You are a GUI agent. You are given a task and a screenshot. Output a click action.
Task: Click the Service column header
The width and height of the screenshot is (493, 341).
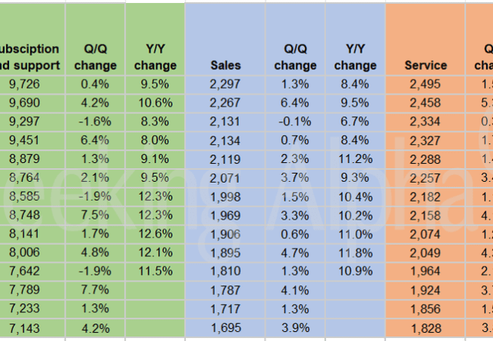(426, 65)
